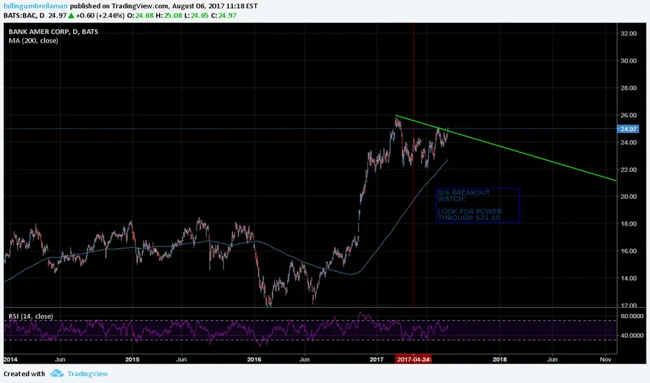The width and height of the screenshot is (650, 383).
Task: Click the RSI (14, close) indicator label
Action: point(31,316)
